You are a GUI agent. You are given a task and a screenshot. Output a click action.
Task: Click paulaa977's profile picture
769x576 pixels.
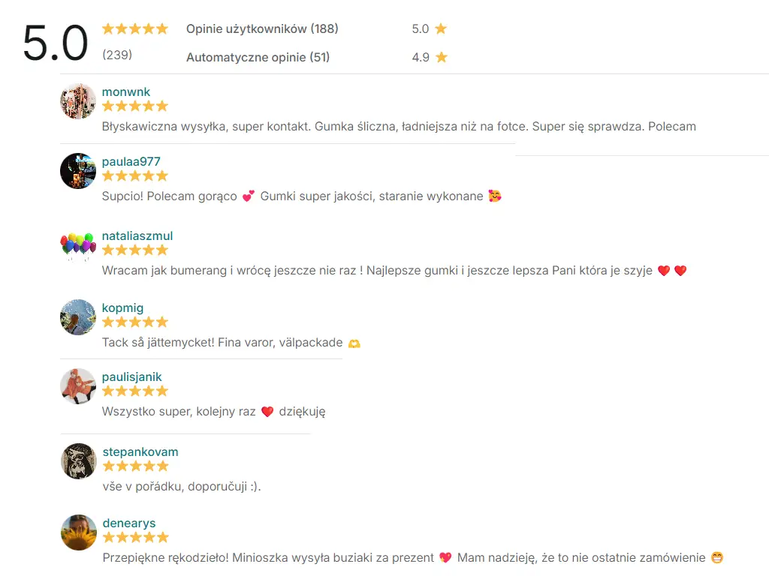[78, 171]
